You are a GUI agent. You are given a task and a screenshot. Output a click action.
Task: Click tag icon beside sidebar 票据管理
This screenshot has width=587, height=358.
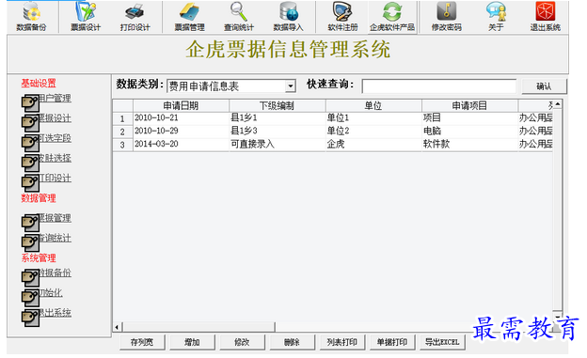click(30, 223)
